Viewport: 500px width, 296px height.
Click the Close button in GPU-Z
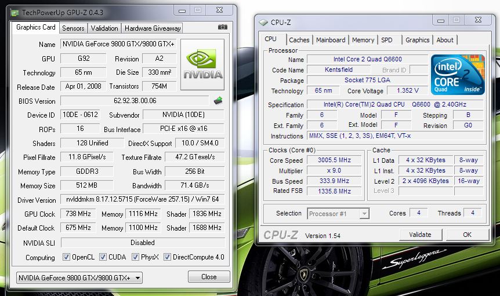pos(209,276)
